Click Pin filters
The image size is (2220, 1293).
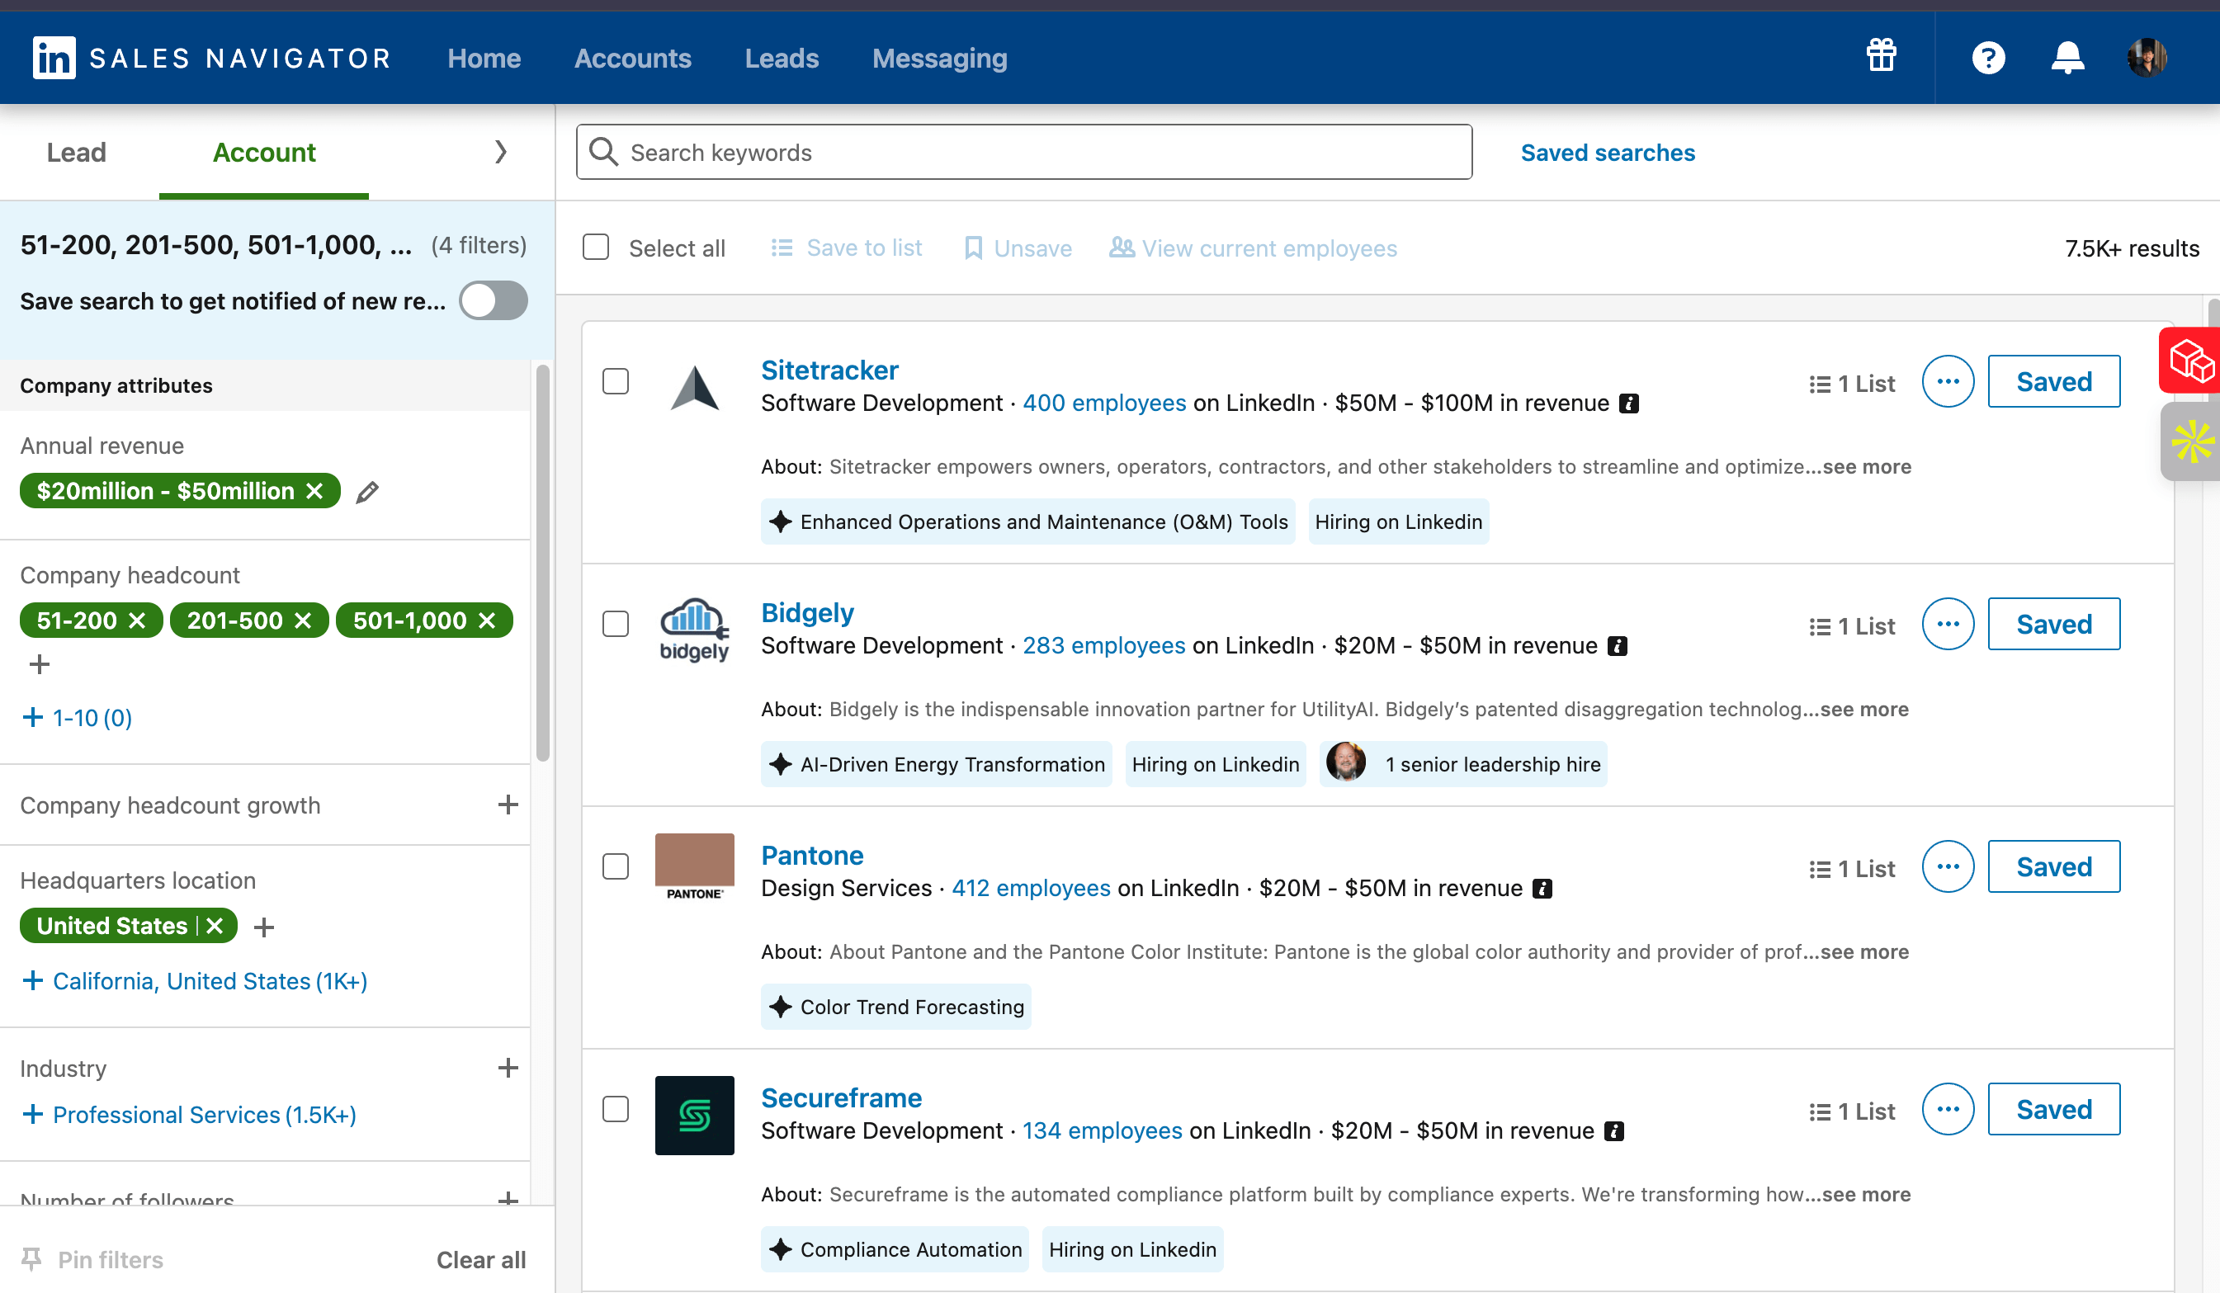[x=92, y=1259]
